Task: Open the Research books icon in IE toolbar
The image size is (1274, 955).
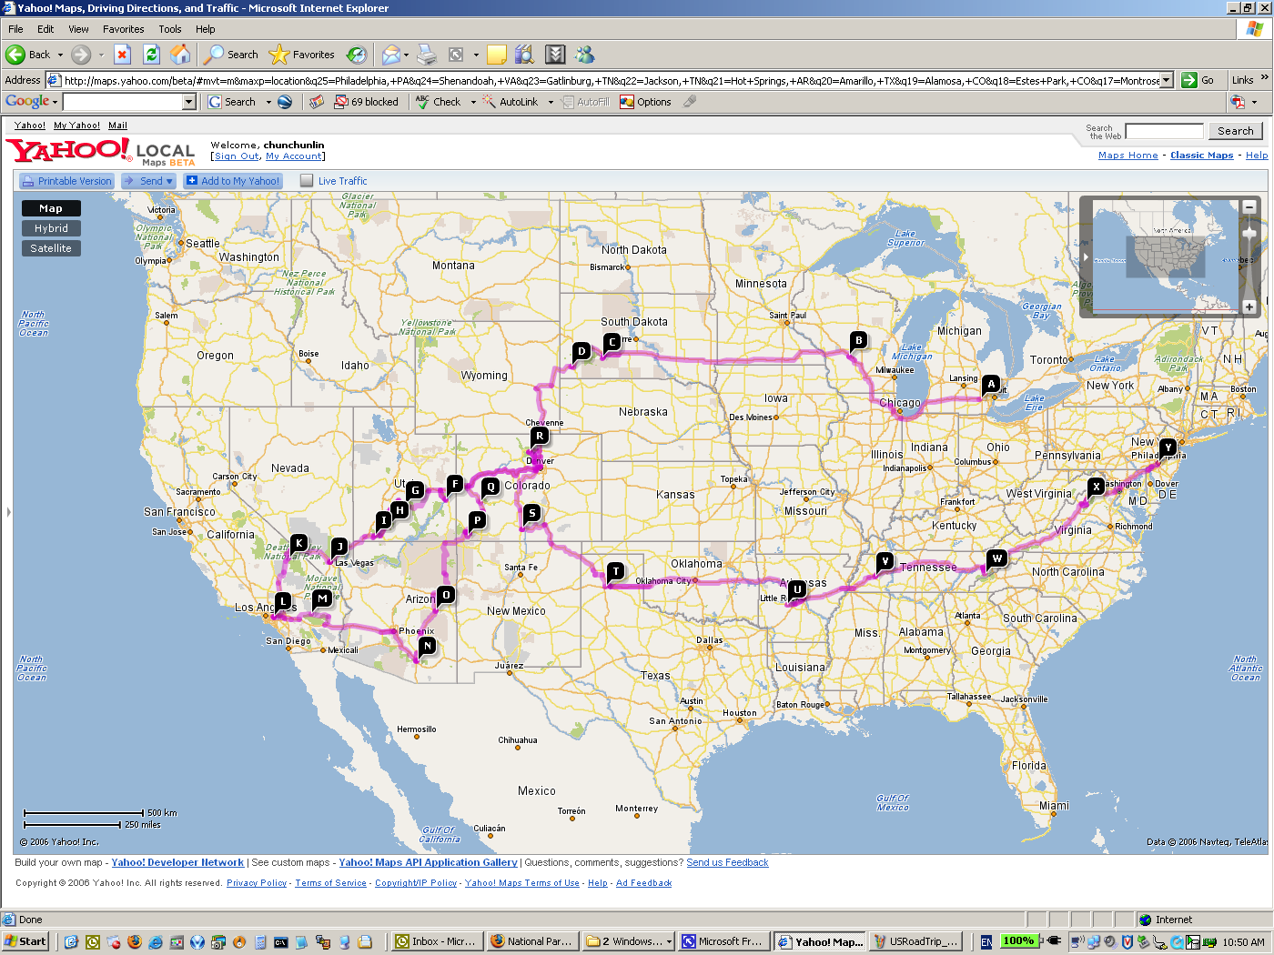Action: click(523, 55)
